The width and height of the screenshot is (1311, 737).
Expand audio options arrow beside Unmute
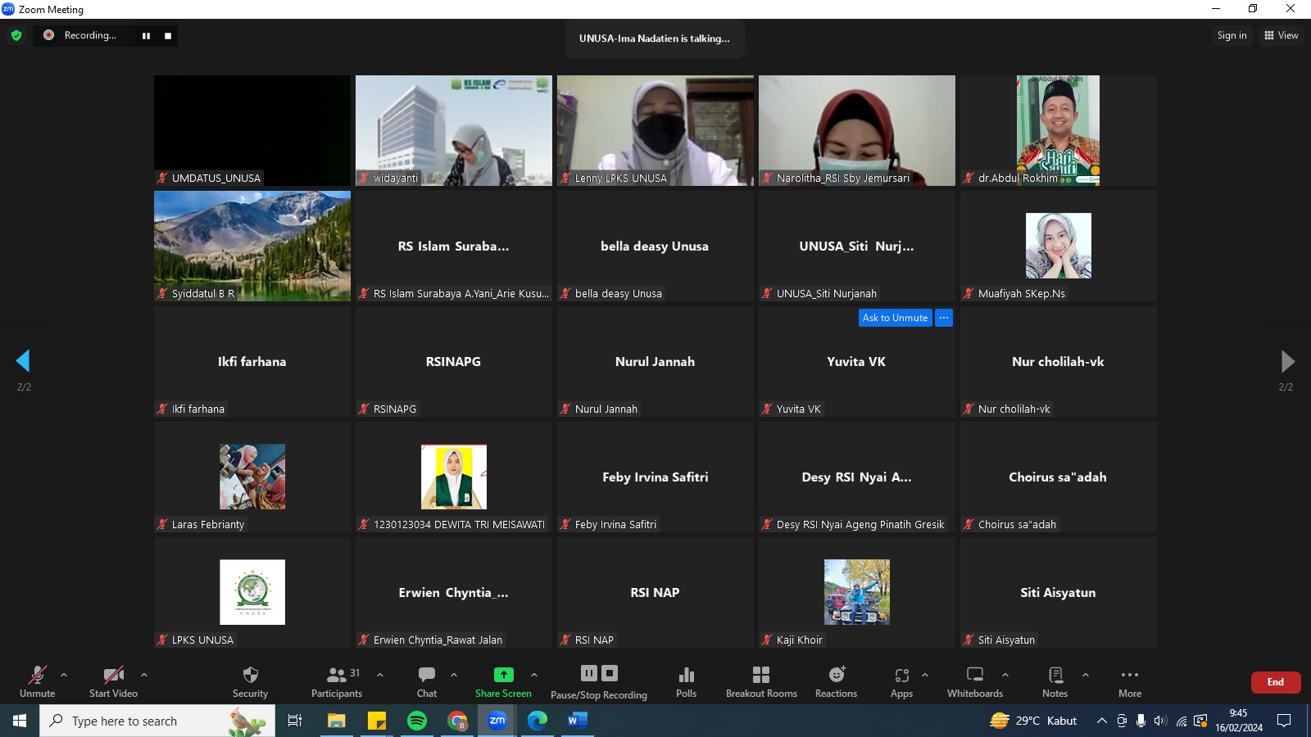64,675
